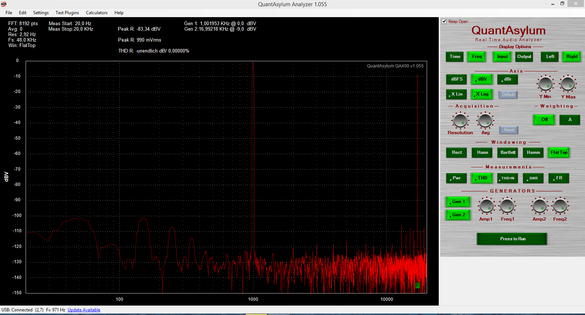Click USB: Connected status text
This screenshot has width=585, height=315.
17,310
